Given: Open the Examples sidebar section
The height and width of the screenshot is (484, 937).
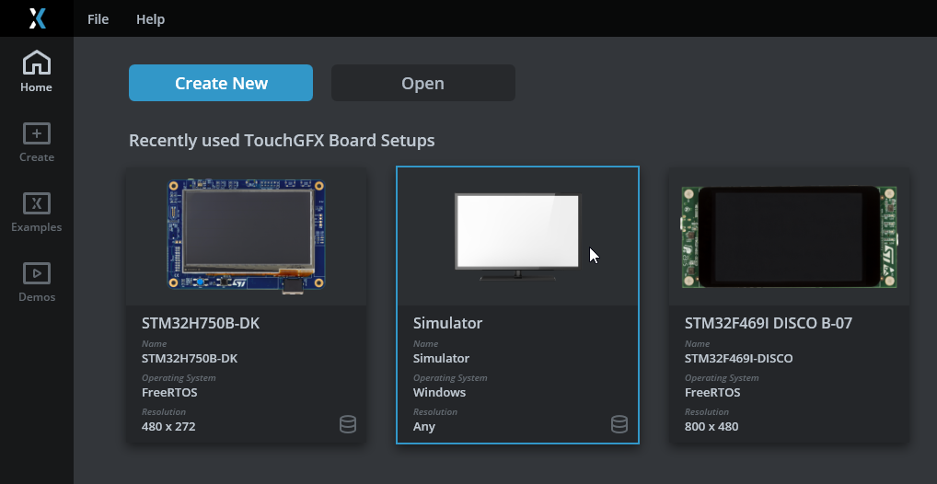Looking at the screenshot, I should (x=37, y=213).
